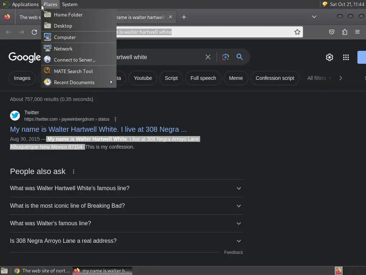Screen dimensions: 366x275
Task: Search by image with Google Lens
Action: [225, 57]
